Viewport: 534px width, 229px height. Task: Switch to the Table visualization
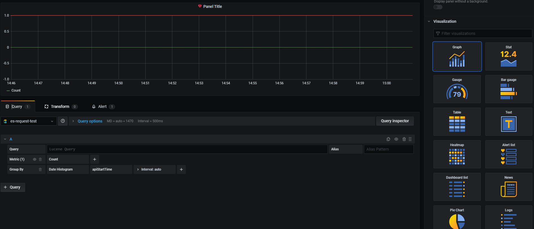click(457, 122)
